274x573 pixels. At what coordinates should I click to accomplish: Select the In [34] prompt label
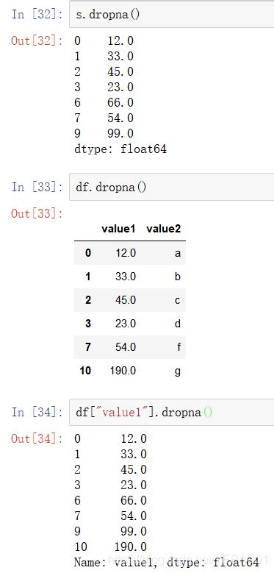click(37, 412)
